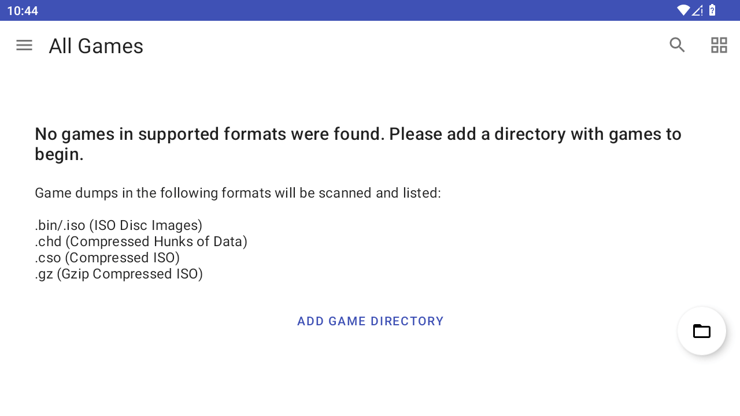This screenshot has height=416, width=740.
Task: Tap the .cso Compressed ISO line
Action: [x=107, y=258]
